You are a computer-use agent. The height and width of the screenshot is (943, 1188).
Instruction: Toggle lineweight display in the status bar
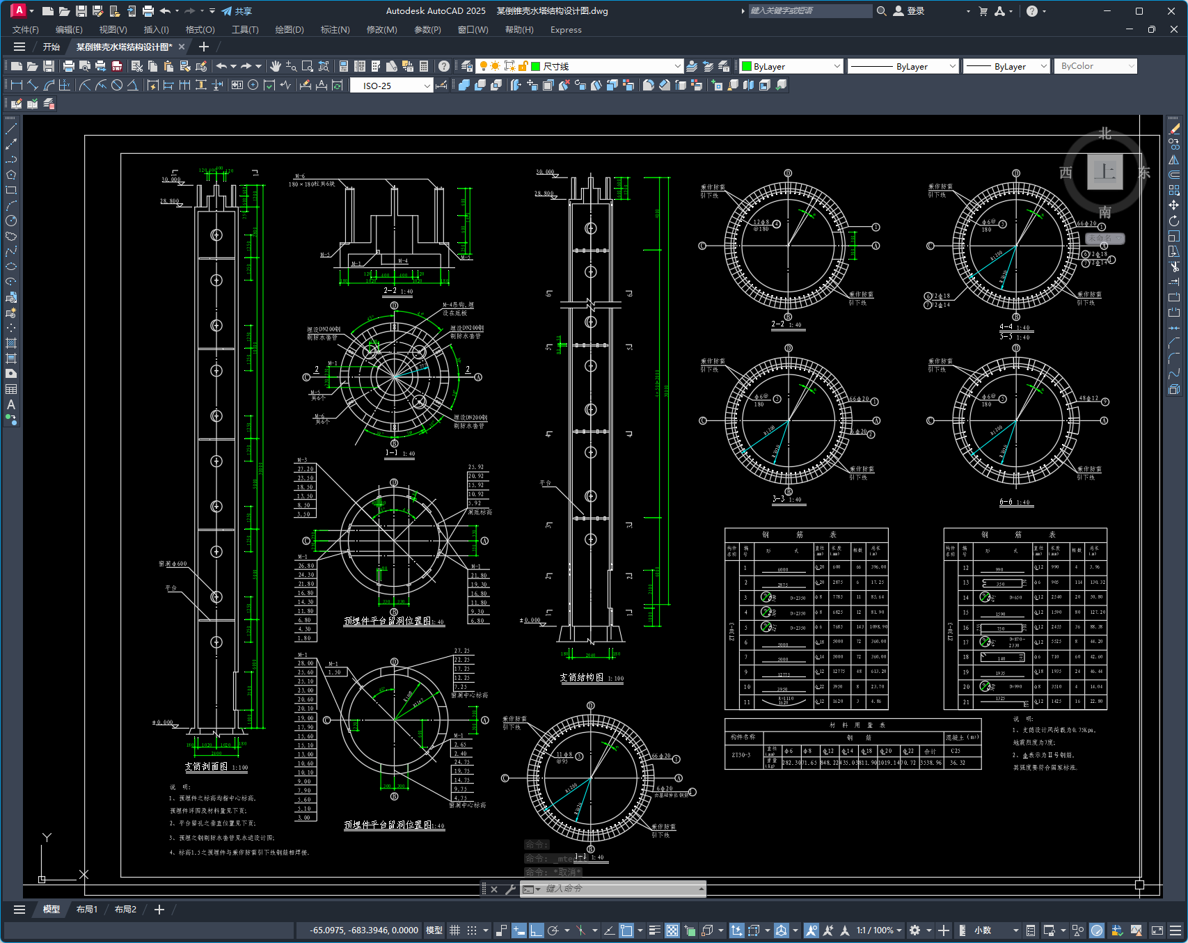pos(654,930)
